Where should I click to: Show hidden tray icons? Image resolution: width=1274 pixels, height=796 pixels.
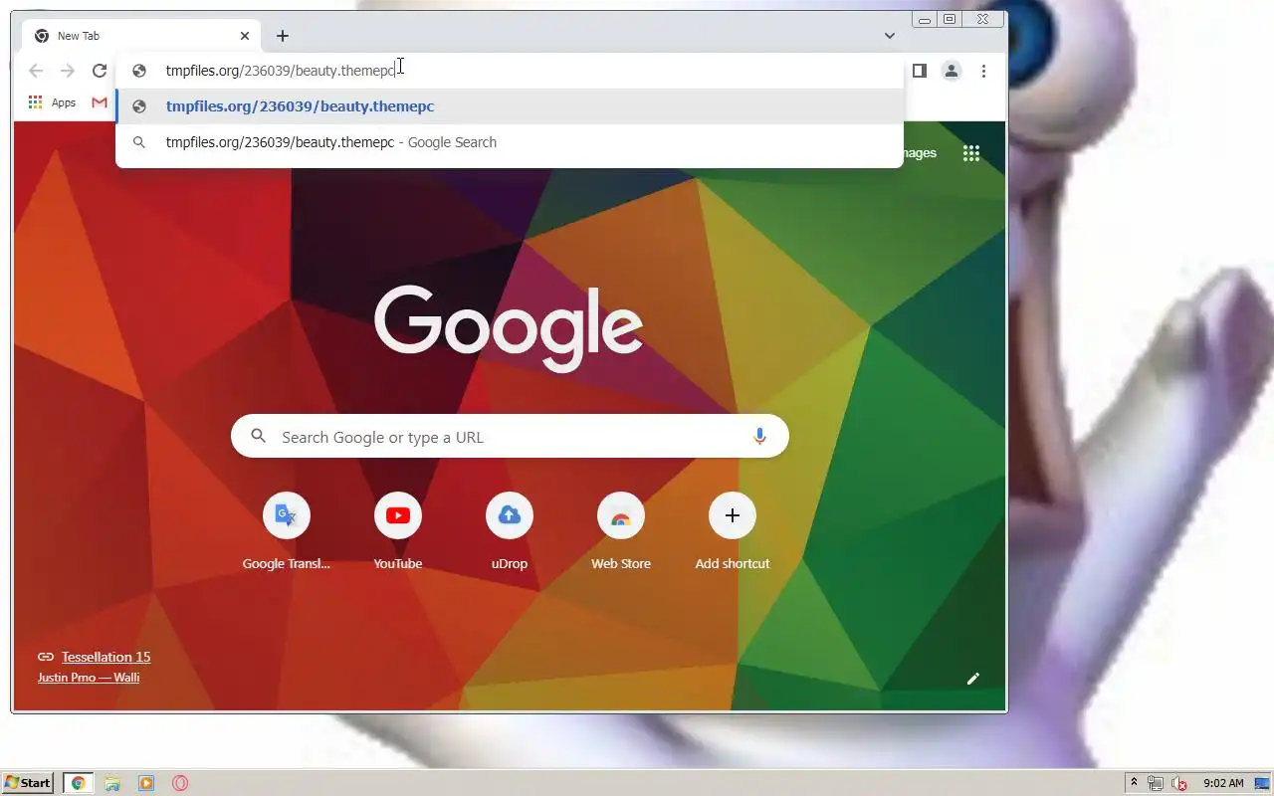coord(1134,783)
